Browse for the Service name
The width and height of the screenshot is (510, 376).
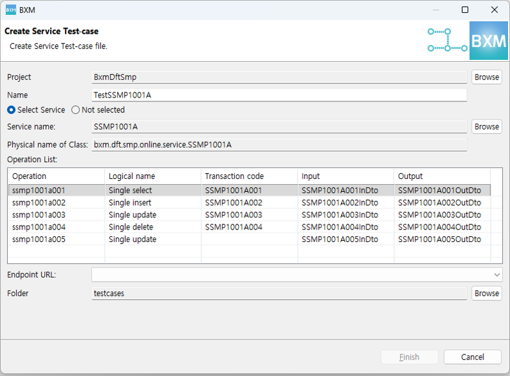pyautogui.click(x=487, y=126)
